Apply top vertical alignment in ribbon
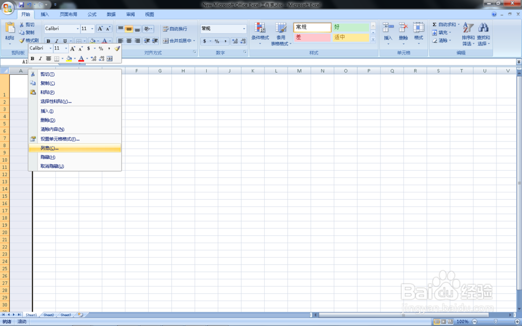Viewport: 522px width, 326px height. [121, 29]
